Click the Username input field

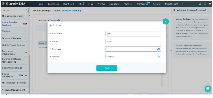pos(133,34)
